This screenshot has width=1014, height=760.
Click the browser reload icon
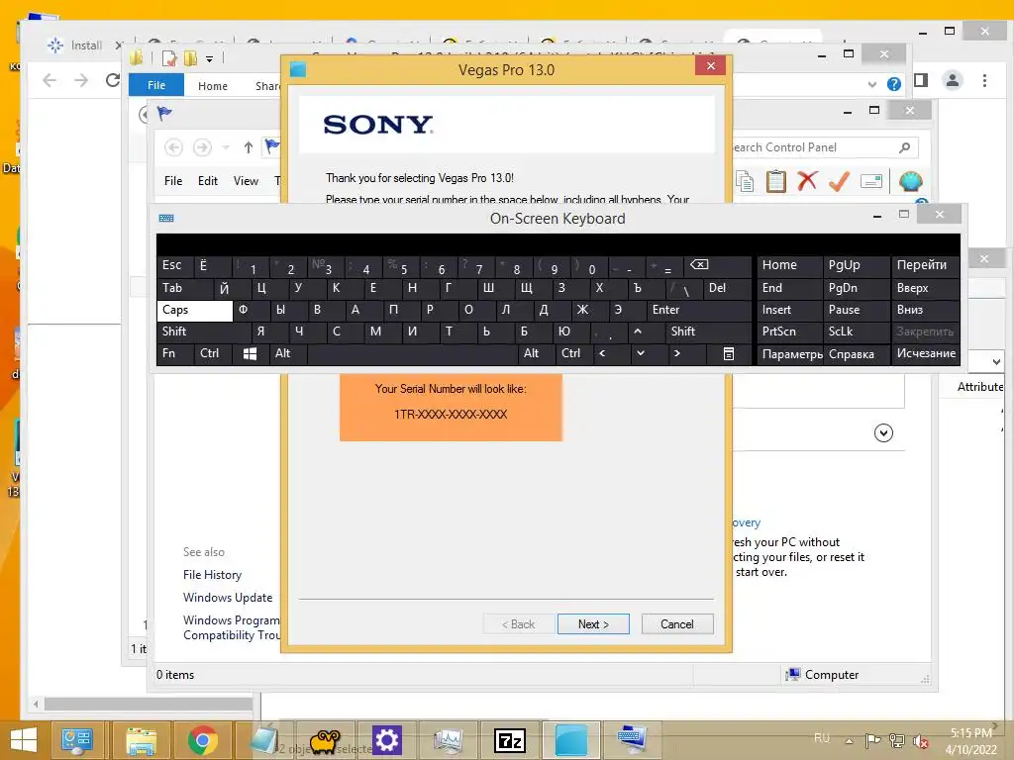[x=113, y=80]
